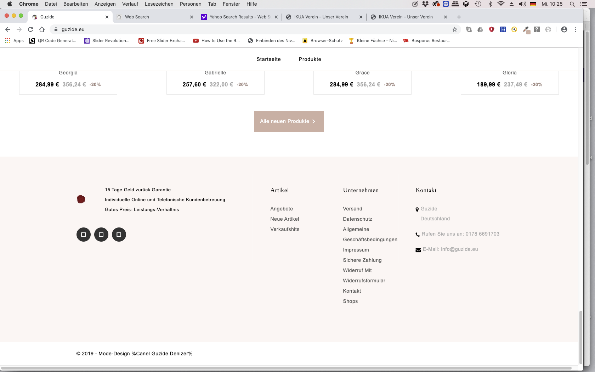Open the Bluetooth menu bar icon
Image resolution: width=595 pixels, height=372 pixels.
(491, 4)
